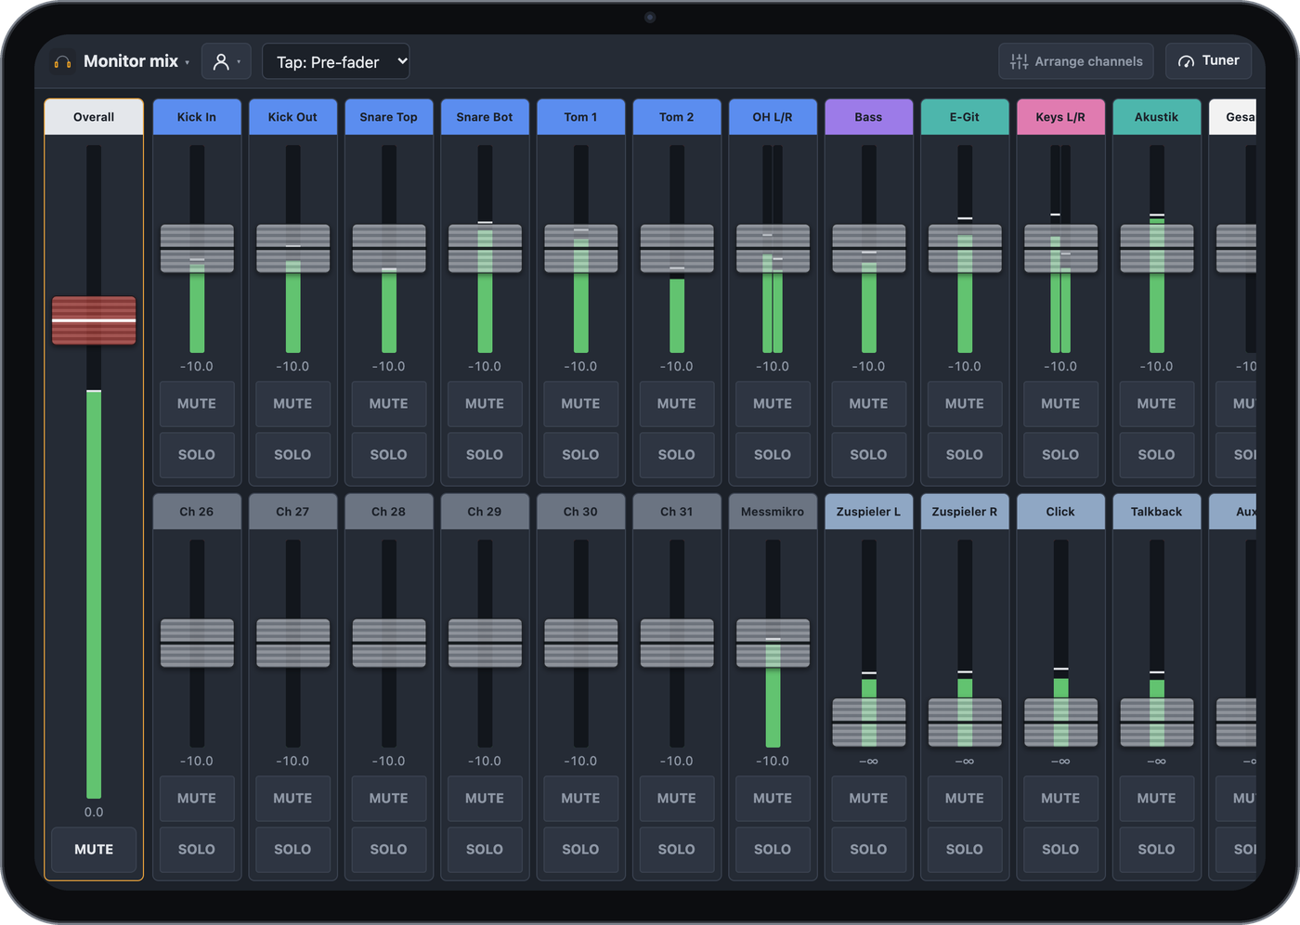Mute the Bass channel
This screenshot has width=1300, height=925.
(869, 404)
